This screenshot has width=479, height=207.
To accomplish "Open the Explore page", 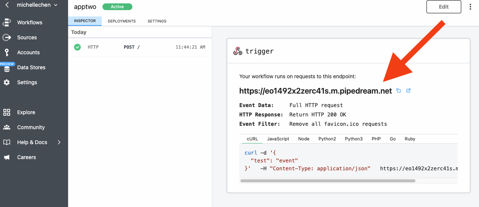I will (26, 112).
